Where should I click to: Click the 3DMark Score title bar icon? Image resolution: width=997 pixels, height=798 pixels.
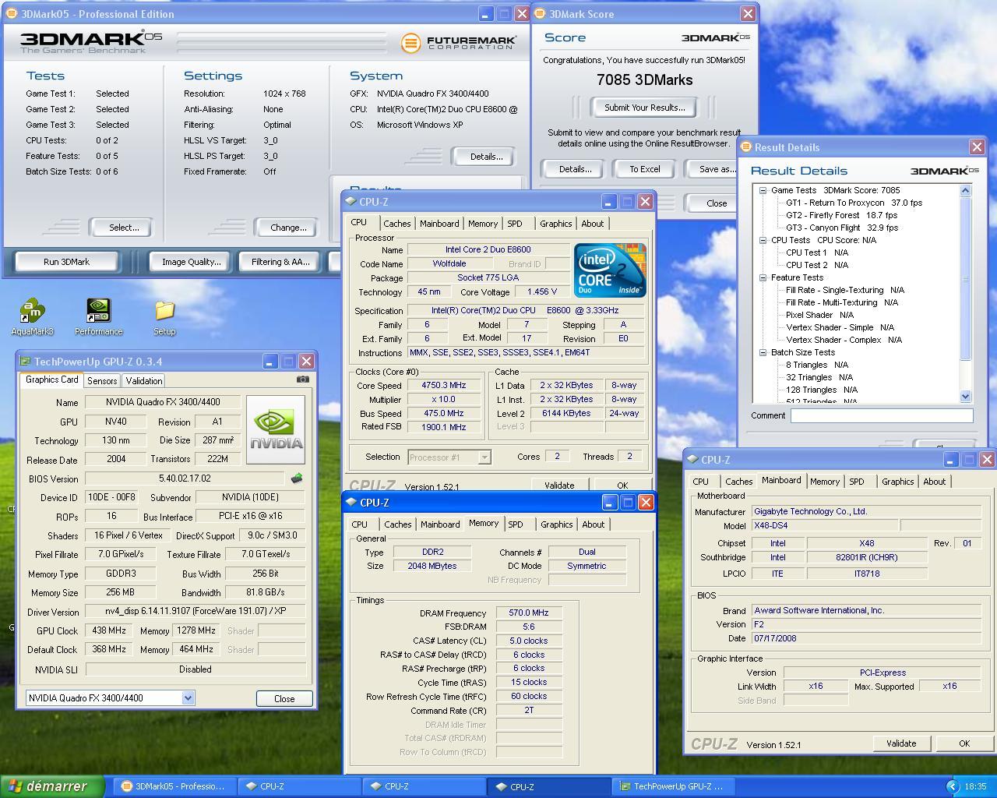(x=541, y=14)
